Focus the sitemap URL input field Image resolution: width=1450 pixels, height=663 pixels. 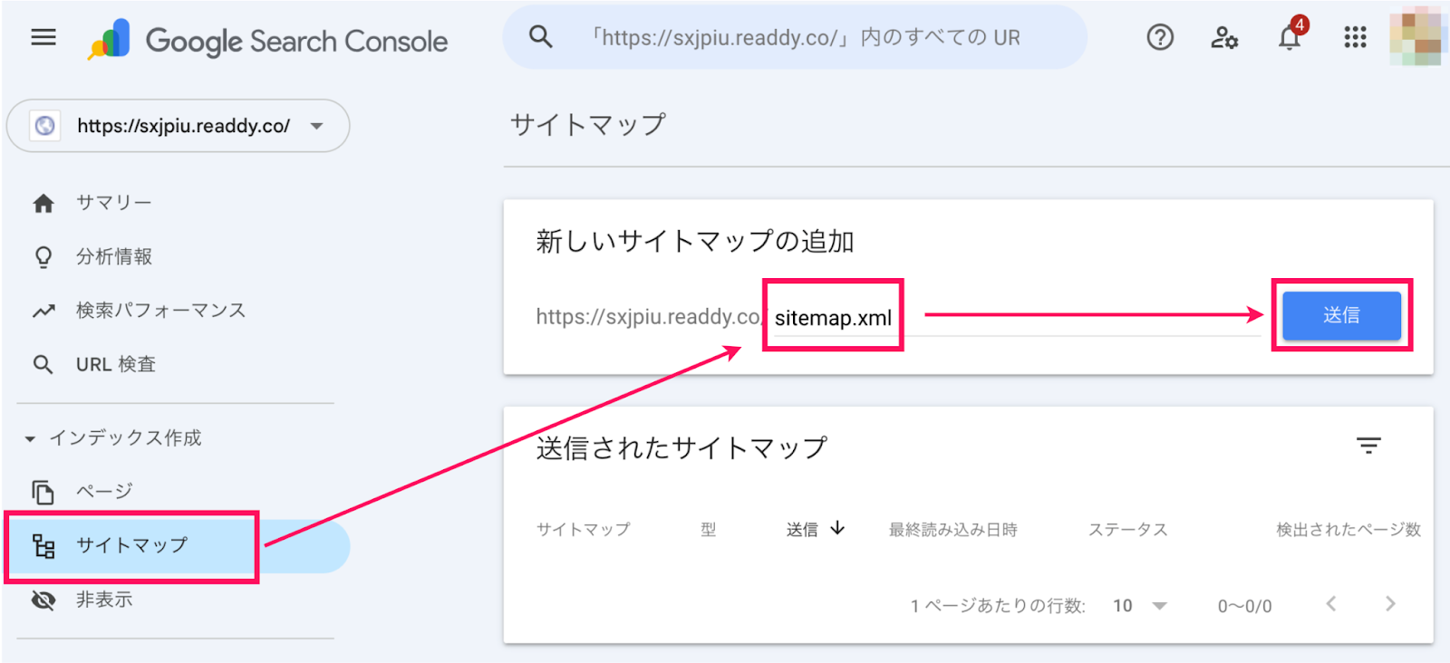coord(1015,317)
